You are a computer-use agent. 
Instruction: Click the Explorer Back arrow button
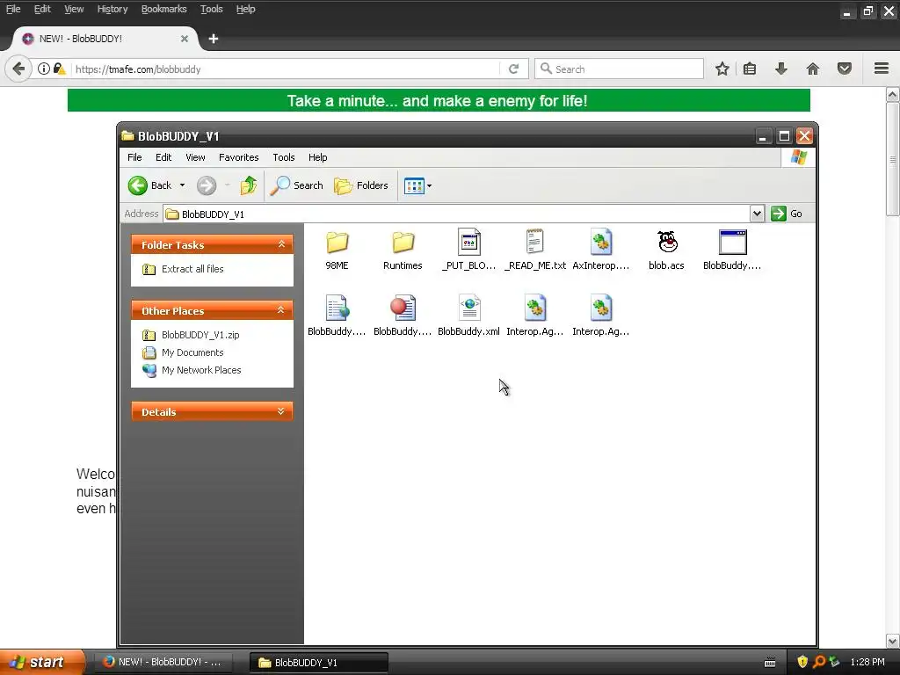tap(149, 185)
